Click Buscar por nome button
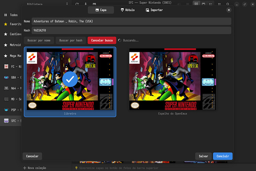 coord(39,40)
